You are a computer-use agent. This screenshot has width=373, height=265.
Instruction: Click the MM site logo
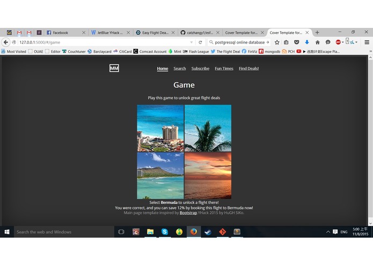[114, 68]
